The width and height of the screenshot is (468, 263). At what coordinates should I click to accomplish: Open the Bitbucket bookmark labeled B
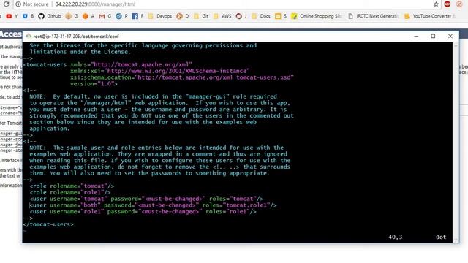(29, 16)
